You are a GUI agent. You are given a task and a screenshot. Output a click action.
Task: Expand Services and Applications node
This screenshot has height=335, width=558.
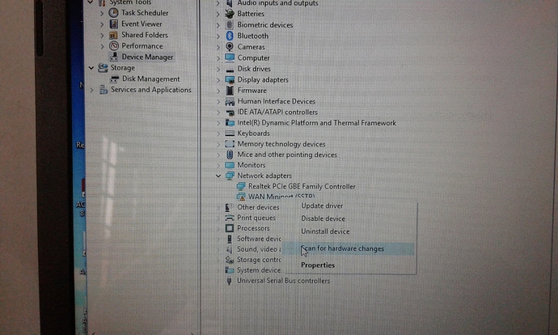(91, 90)
